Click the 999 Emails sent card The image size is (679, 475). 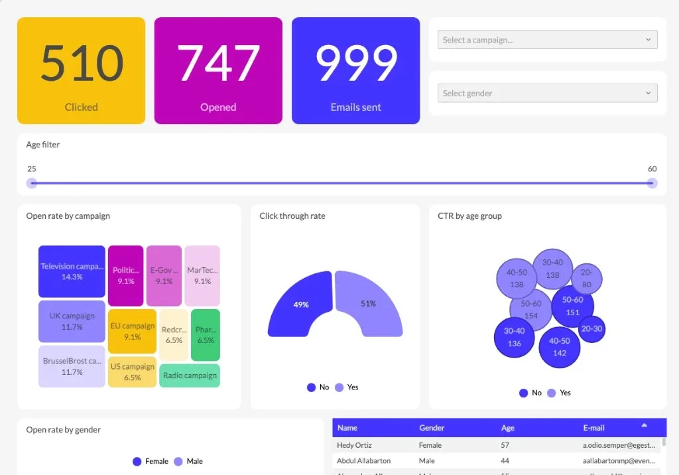tap(355, 70)
